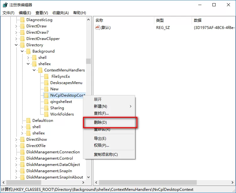This screenshot has height=193, width=236.
Task: Choose 权限(P)... in the context menu
Action: pyautogui.click(x=109, y=145)
